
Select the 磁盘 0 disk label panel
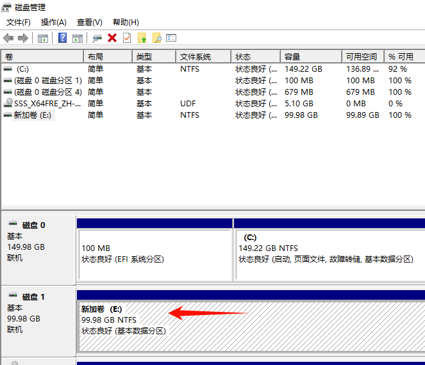tap(38, 249)
